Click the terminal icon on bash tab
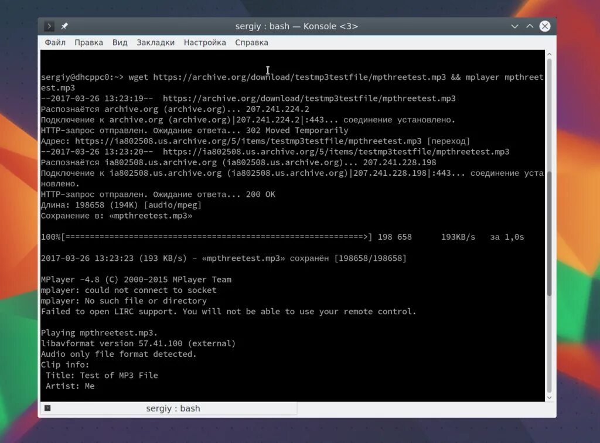 (x=47, y=408)
